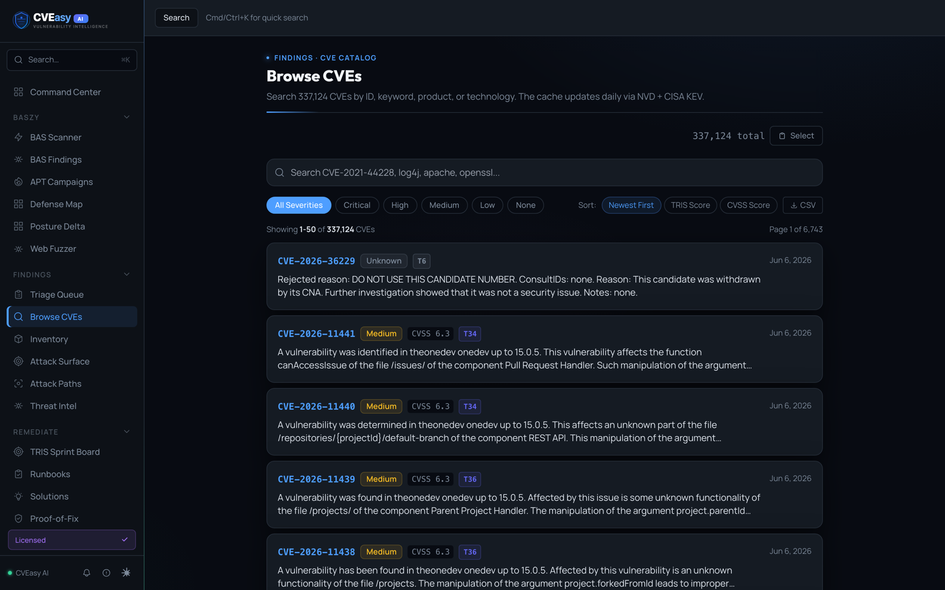945x590 pixels.
Task: Collapse the REMEDIATE section chevron
Action: pyautogui.click(x=127, y=432)
